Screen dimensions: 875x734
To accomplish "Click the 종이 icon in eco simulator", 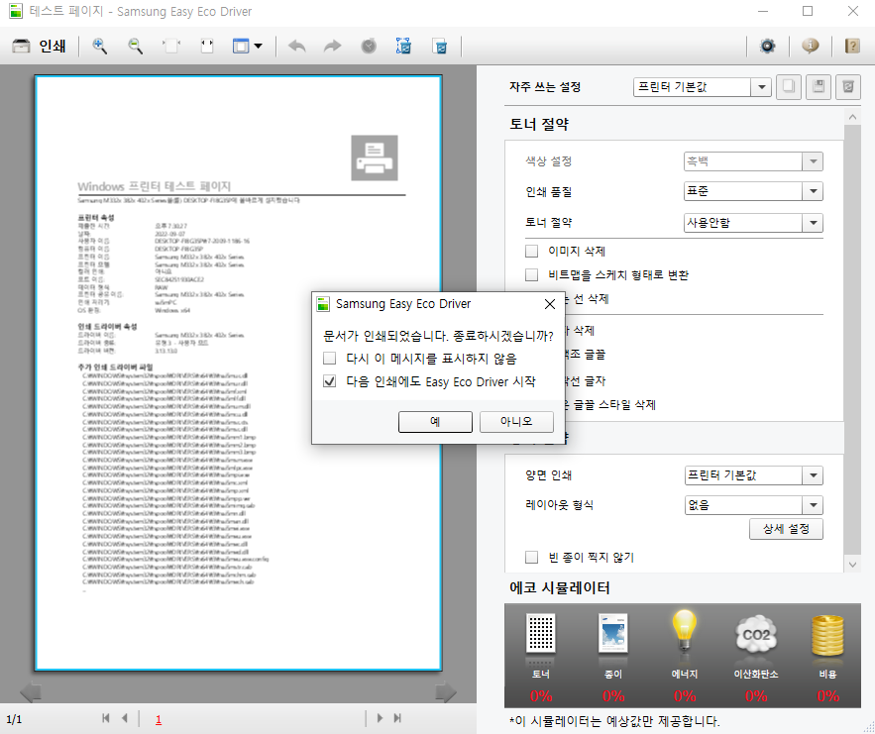I will point(612,633).
